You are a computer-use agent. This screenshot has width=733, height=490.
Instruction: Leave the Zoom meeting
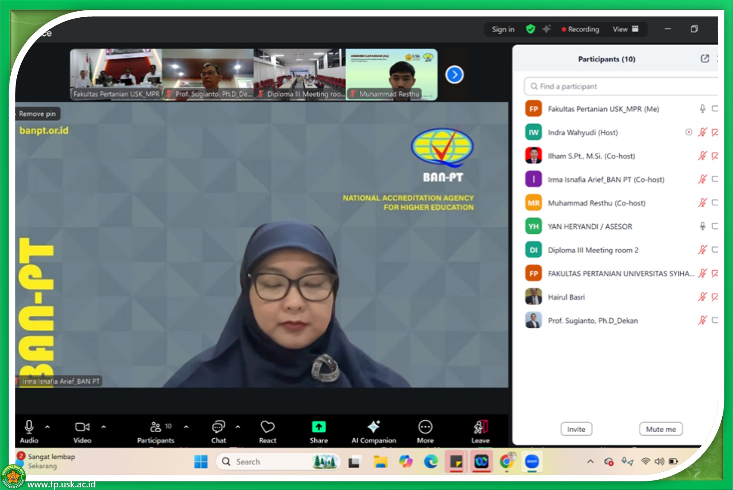(480, 432)
